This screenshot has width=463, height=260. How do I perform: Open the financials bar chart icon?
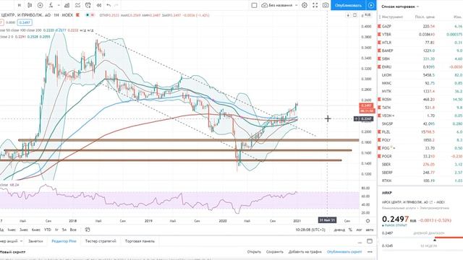(x=67, y=5)
